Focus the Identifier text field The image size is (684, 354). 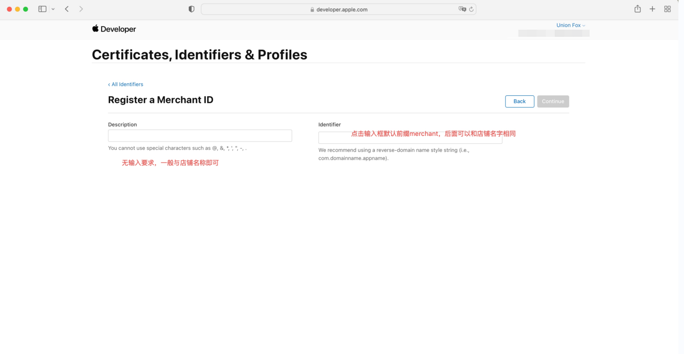coord(410,138)
